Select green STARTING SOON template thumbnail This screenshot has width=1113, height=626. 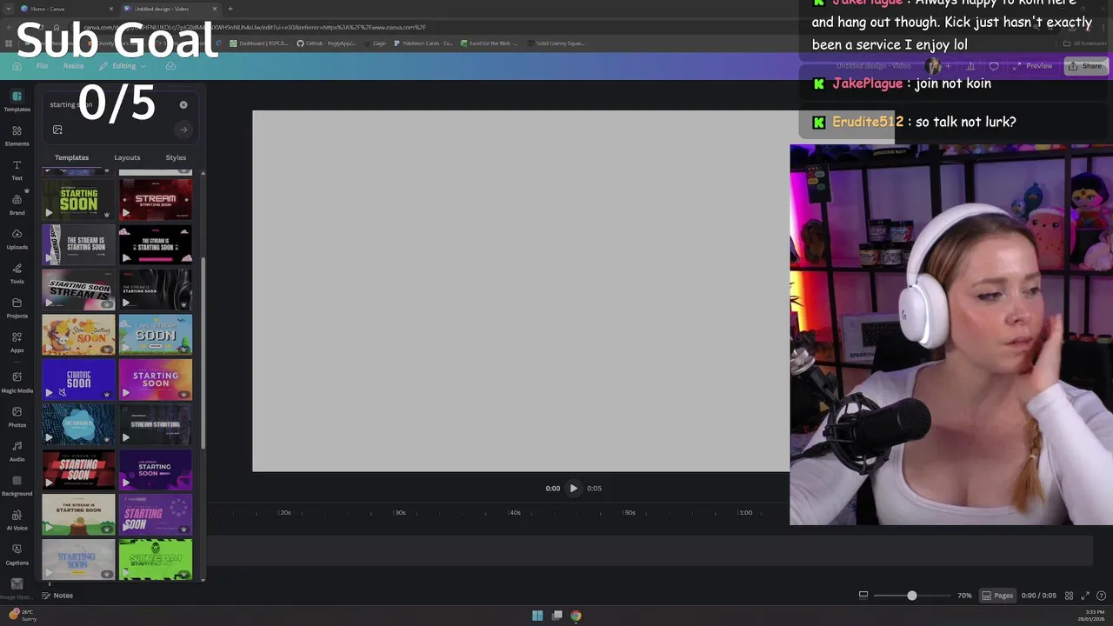pyautogui.click(x=78, y=199)
